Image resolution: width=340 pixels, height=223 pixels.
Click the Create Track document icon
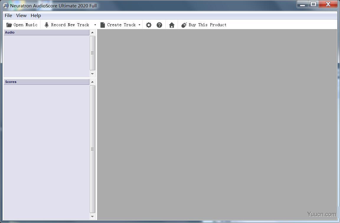point(103,25)
